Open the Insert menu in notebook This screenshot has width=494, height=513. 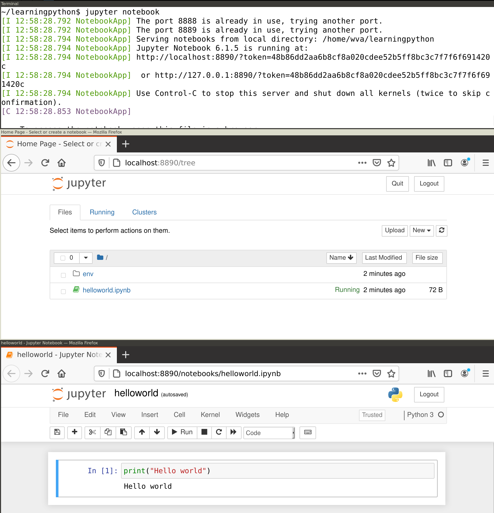[x=149, y=415]
